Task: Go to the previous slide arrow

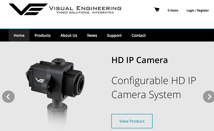Action: 8,97
